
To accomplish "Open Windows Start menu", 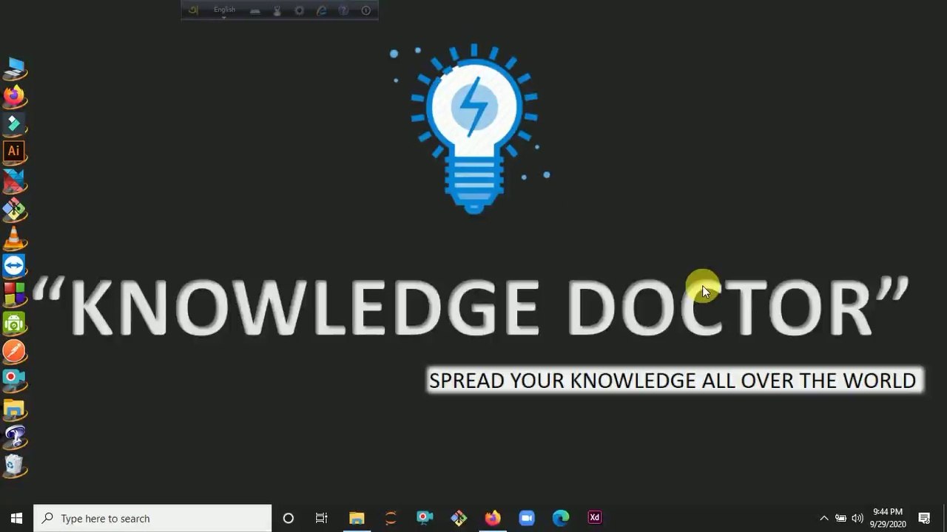I will point(16,518).
